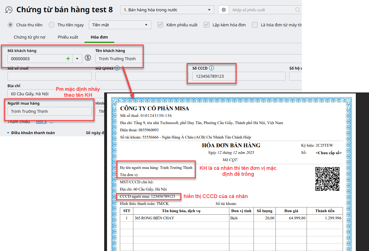Click into the 'Người mua hàng' input field
The height and width of the screenshot is (251, 369).
pos(49,111)
